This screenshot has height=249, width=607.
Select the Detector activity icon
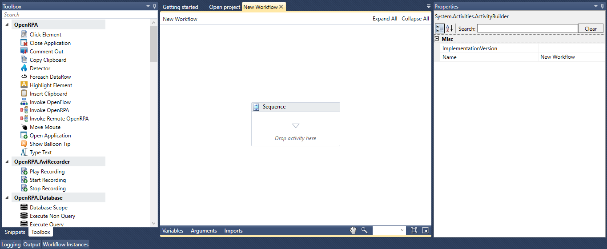24,68
